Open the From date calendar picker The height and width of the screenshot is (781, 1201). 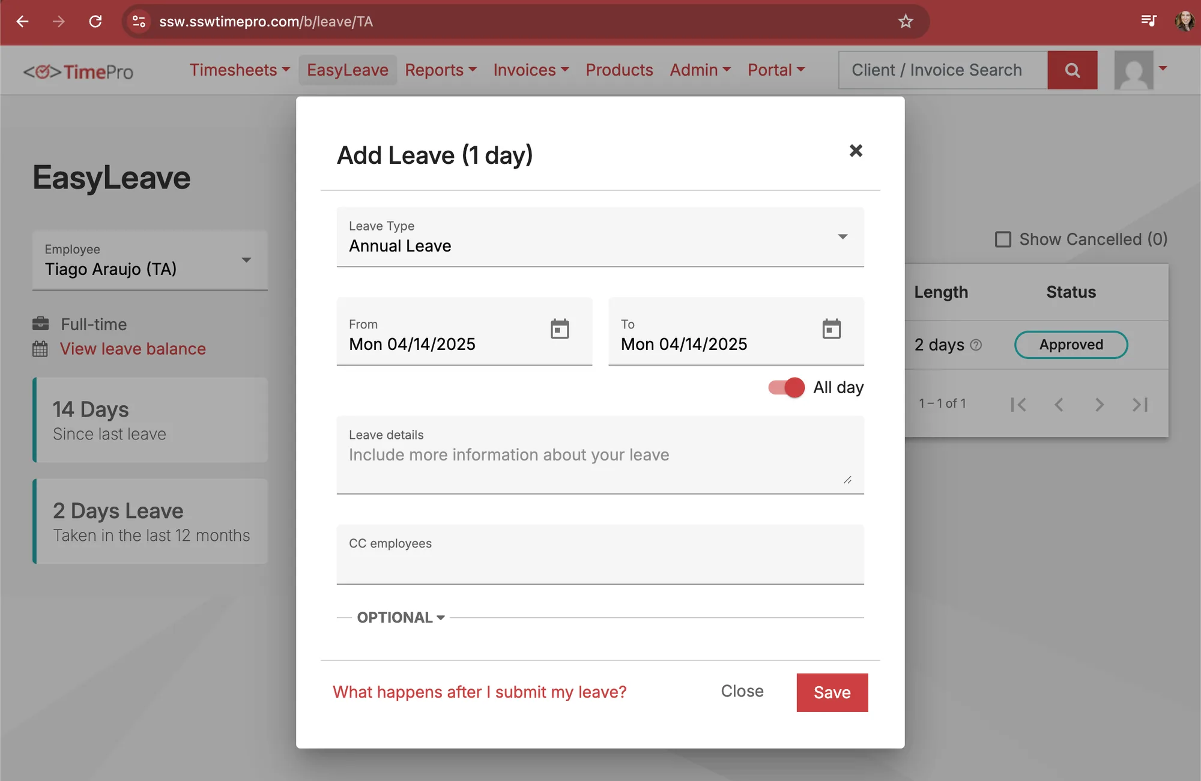[x=560, y=329]
